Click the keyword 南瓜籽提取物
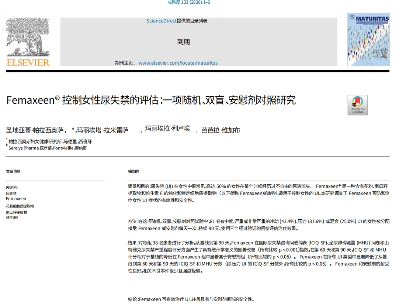 pos(17,212)
